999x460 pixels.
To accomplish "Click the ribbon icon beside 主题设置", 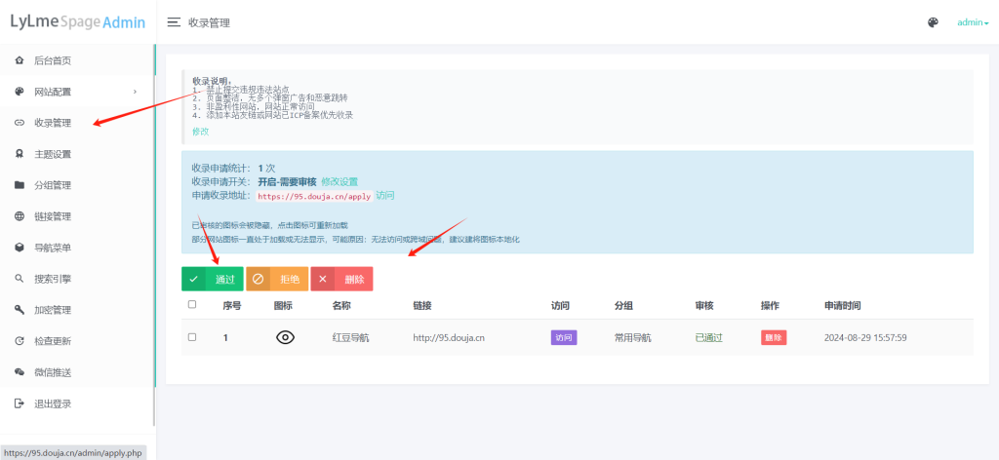I will click(20, 154).
